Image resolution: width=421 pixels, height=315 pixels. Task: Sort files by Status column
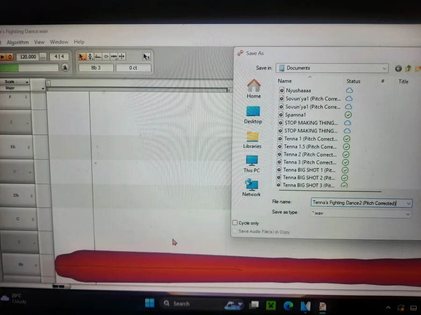[x=353, y=81]
